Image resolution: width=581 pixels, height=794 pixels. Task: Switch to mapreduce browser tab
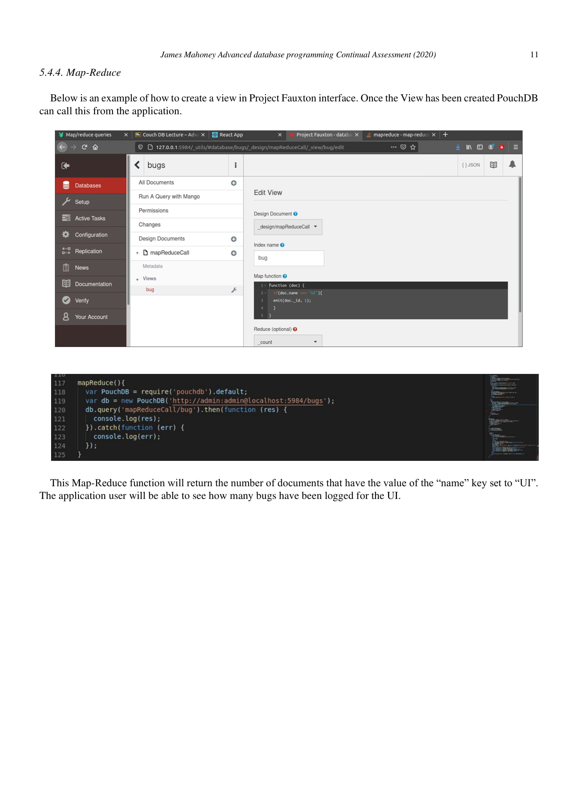(401, 135)
